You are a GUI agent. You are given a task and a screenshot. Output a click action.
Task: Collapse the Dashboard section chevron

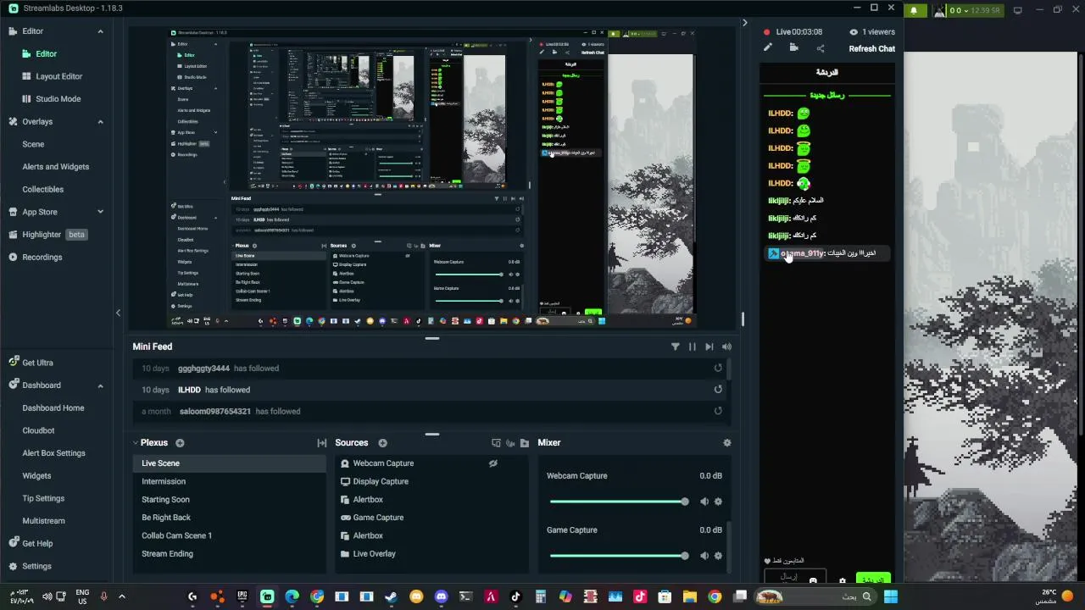pyautogui.click(x=100, y=385)
